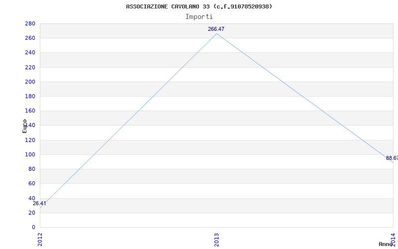Click the 160 y-axis tick label
Screen dimensions: 398x249
point(30,111)
